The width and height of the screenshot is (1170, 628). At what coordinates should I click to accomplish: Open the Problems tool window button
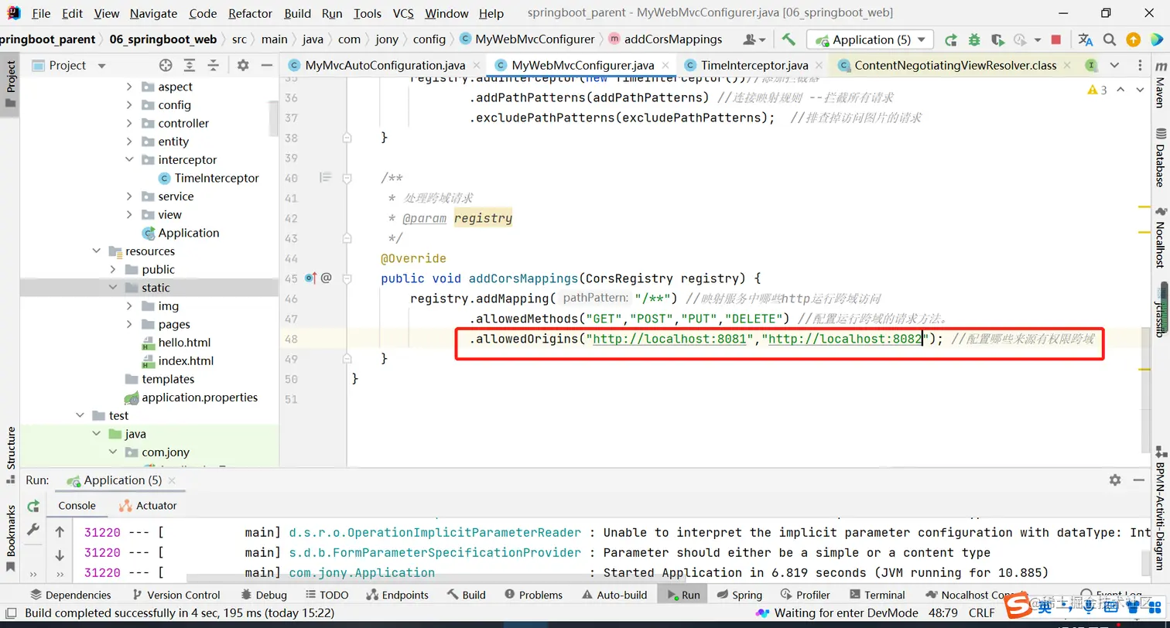click(533, 595)
